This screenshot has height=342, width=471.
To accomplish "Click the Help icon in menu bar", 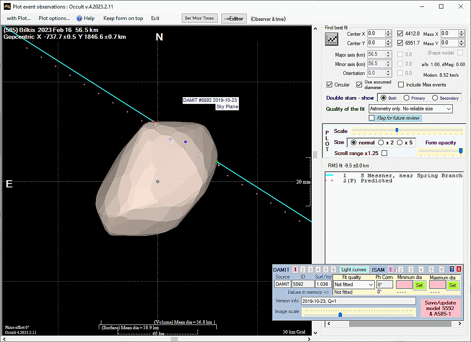I will point(79,18).
